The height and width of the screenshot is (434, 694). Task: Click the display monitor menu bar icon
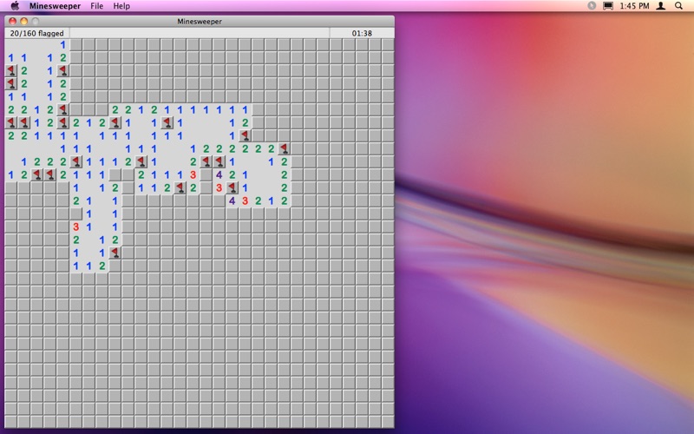coord(608,6)
